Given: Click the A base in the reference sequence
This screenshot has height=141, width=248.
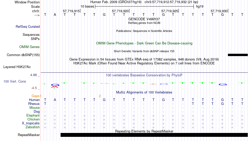Looking at the screenshot, I should (x=55, y=15).
